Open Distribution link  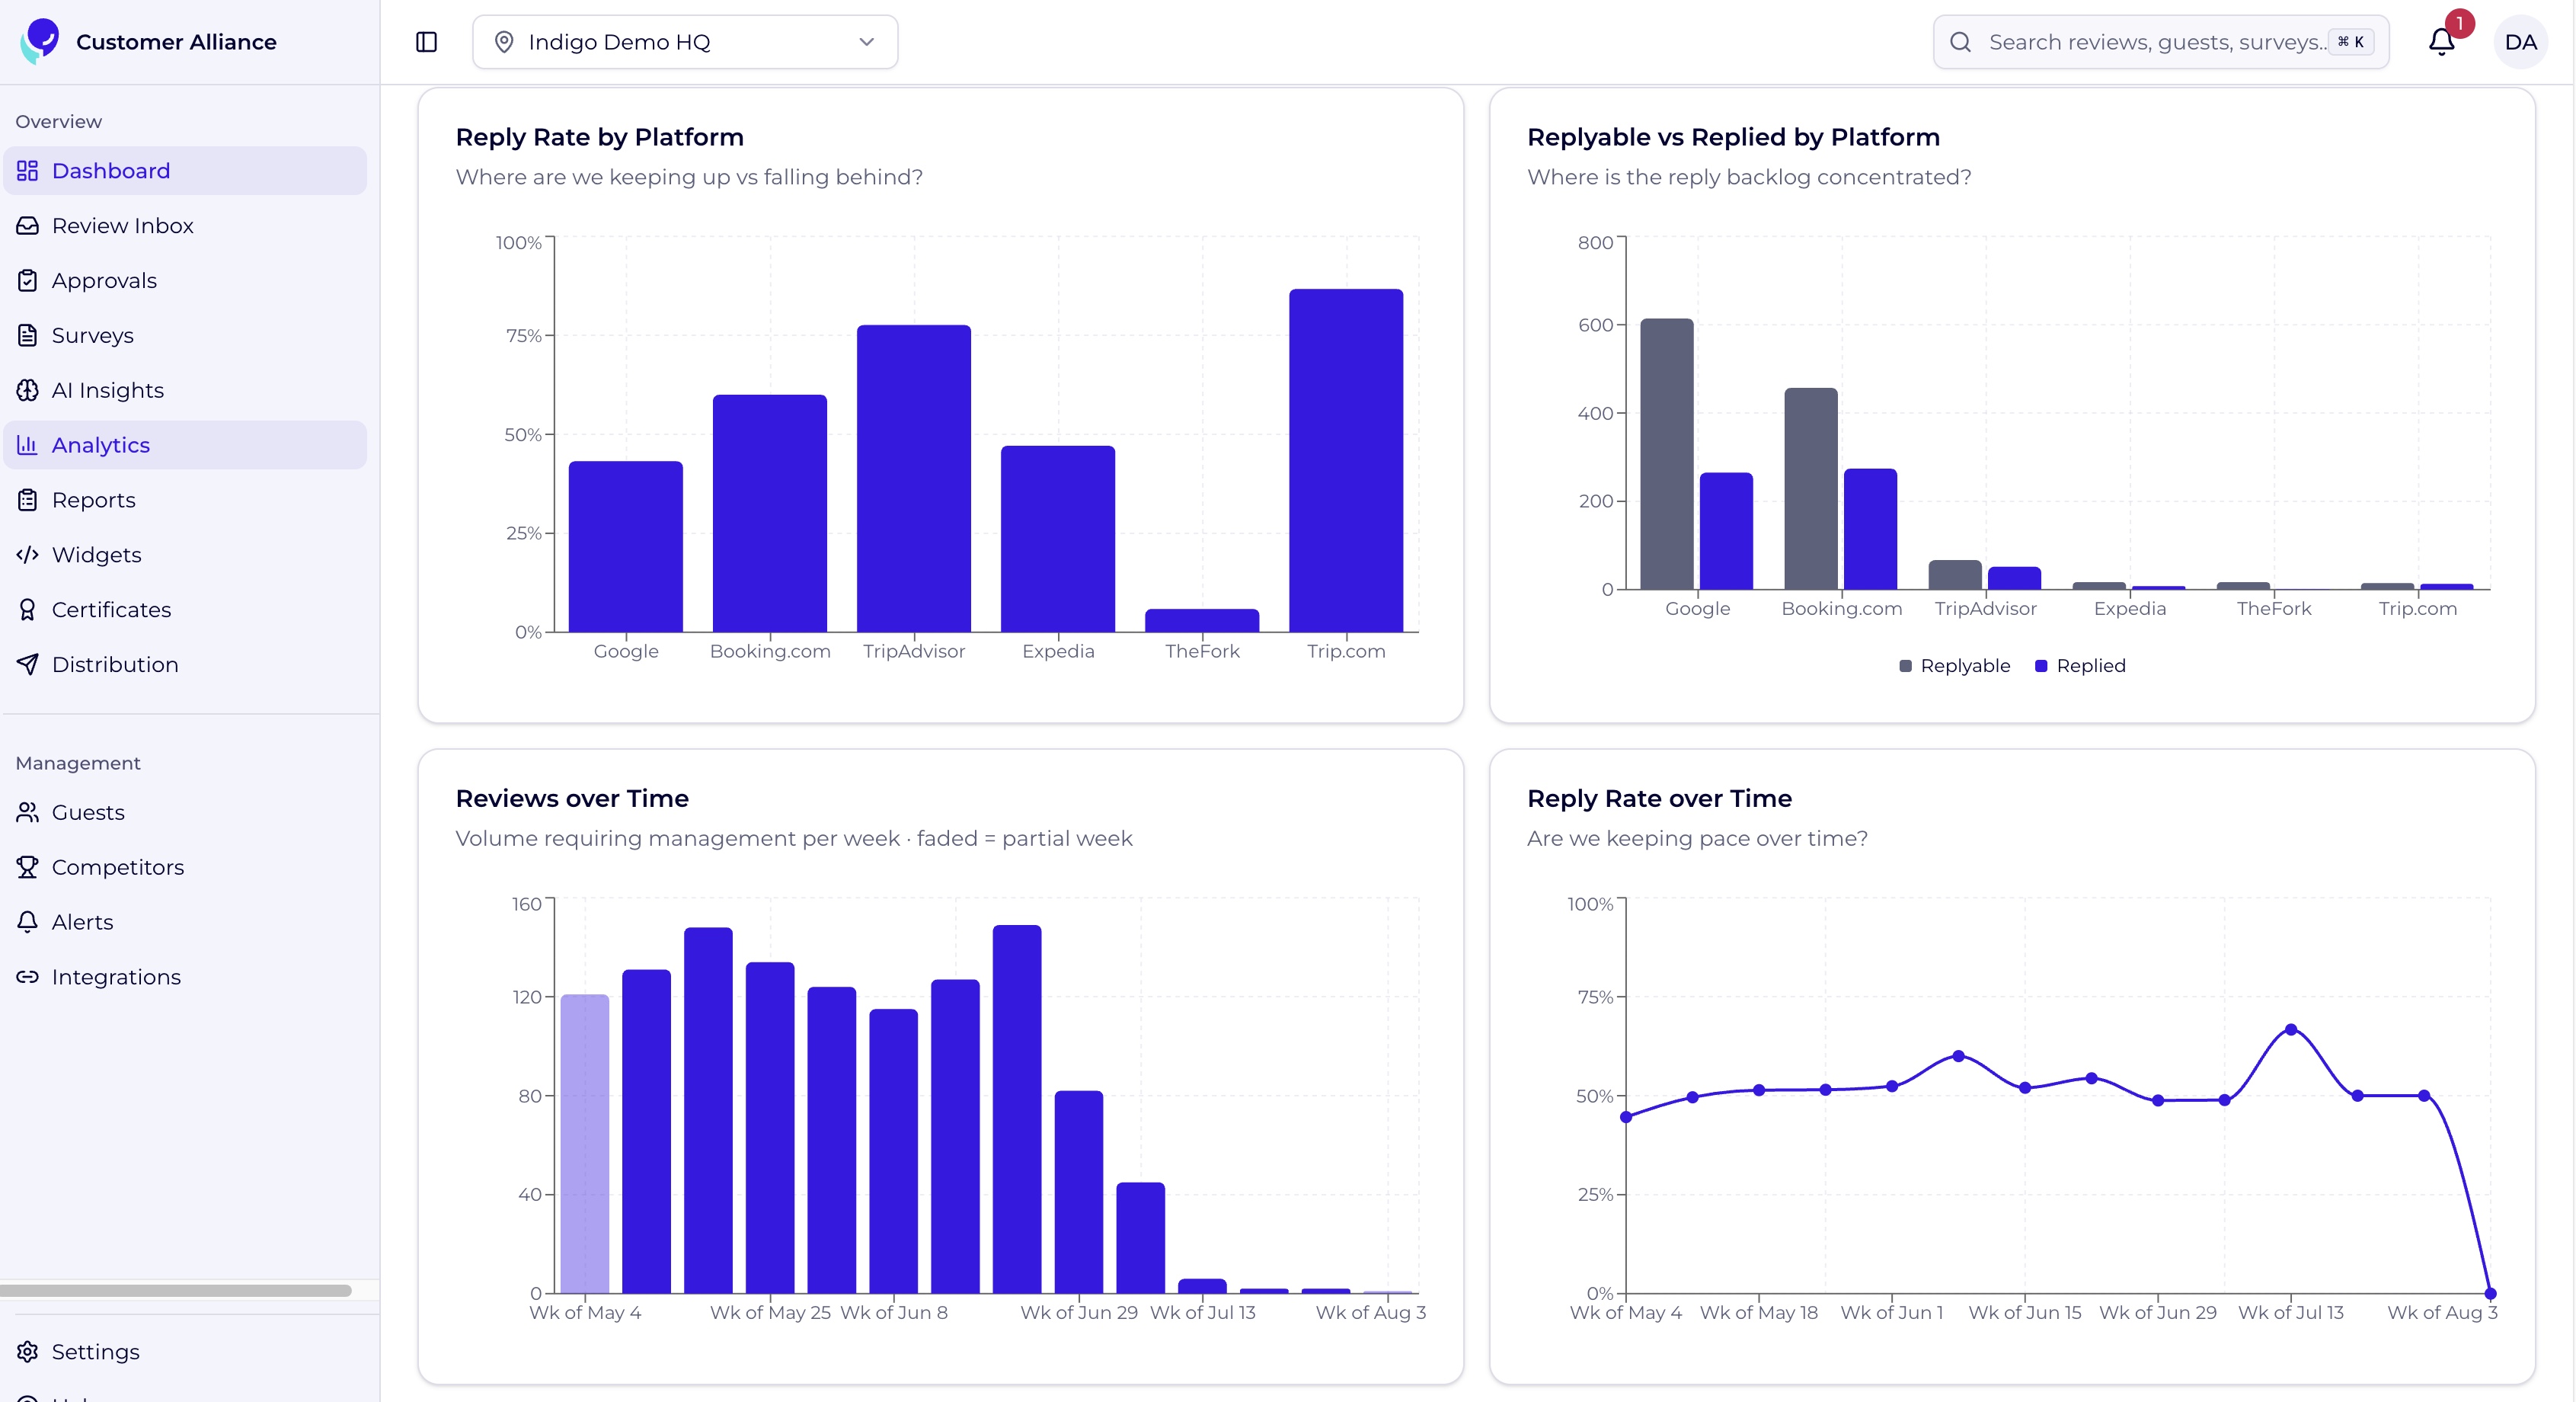[x=185, y=665]
